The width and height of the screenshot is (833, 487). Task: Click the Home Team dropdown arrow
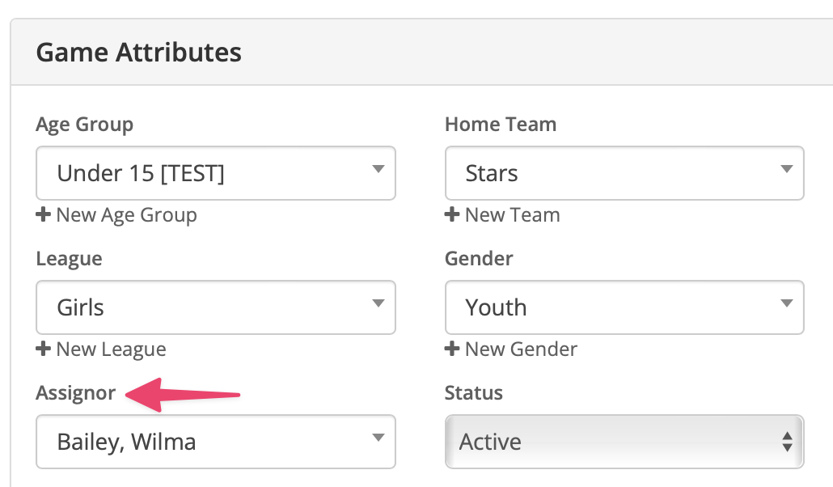pyautogui.click(x=787, y=169)
